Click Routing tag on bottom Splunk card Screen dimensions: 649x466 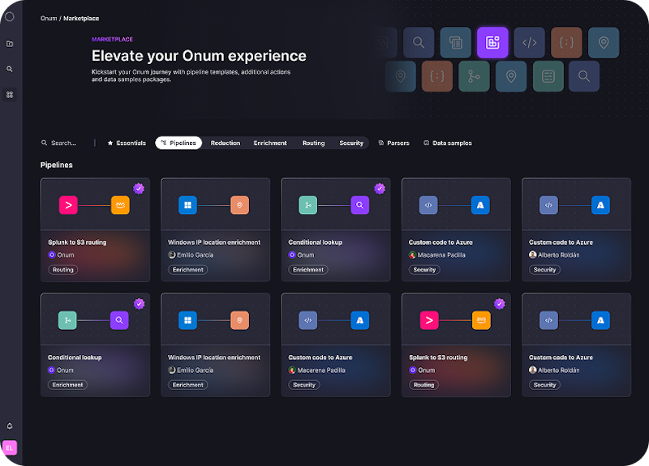click(x=423, y=385)
